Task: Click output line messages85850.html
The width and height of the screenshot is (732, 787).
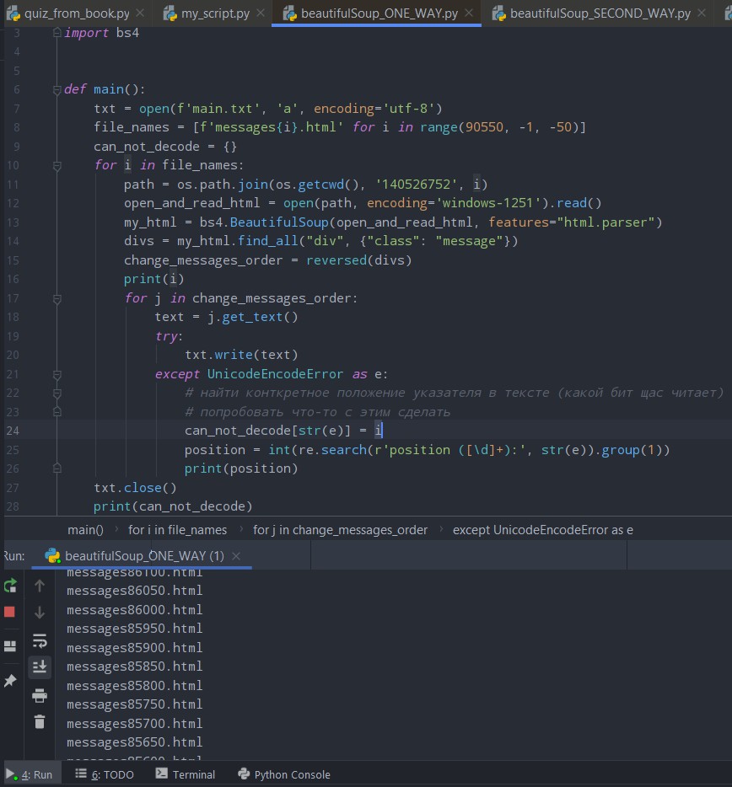Action: (x=134, y=666)
